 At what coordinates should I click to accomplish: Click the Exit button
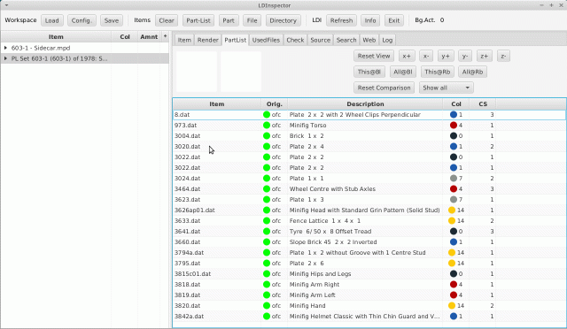[393, 20]
